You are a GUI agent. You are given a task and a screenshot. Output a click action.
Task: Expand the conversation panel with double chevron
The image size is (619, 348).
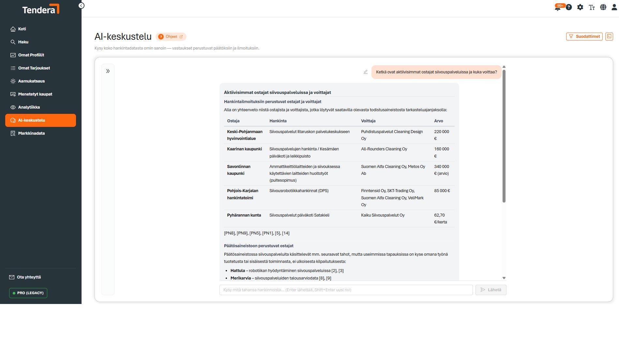(x=108, y=71)
